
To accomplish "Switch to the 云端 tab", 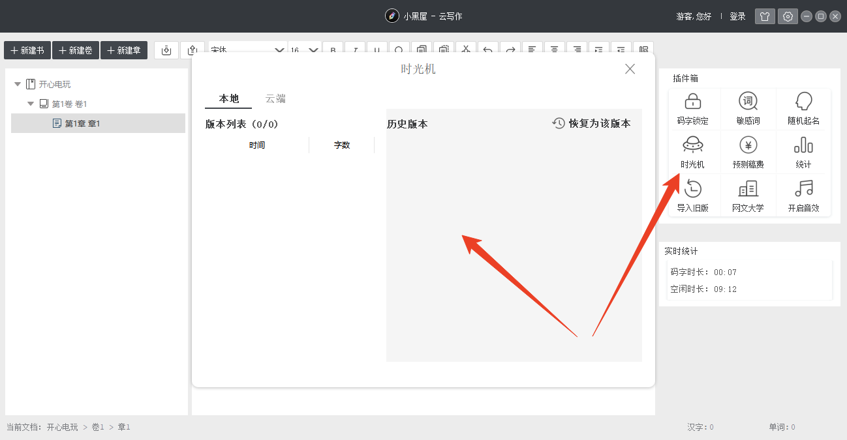I will click(x=275, y=98).
